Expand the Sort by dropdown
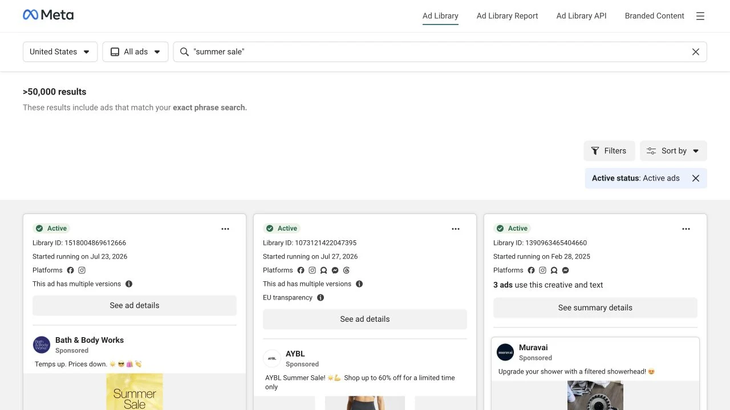 click(673, 151)
